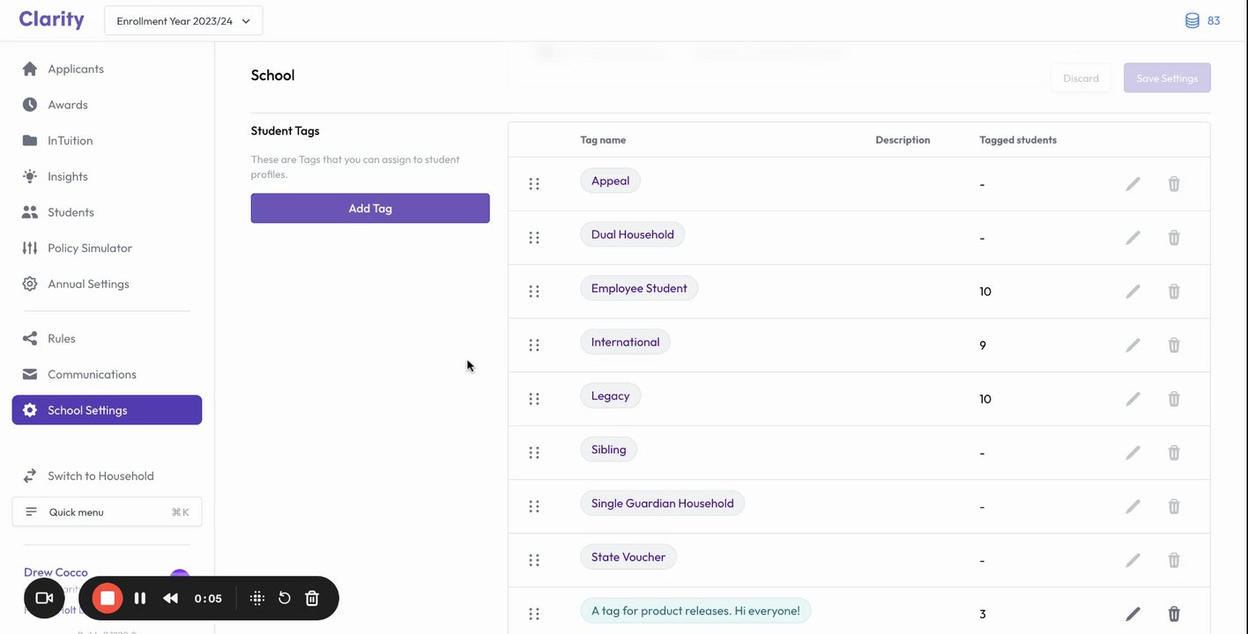Restart the recording with the circular arrow icon

click(x=285, y=599)
